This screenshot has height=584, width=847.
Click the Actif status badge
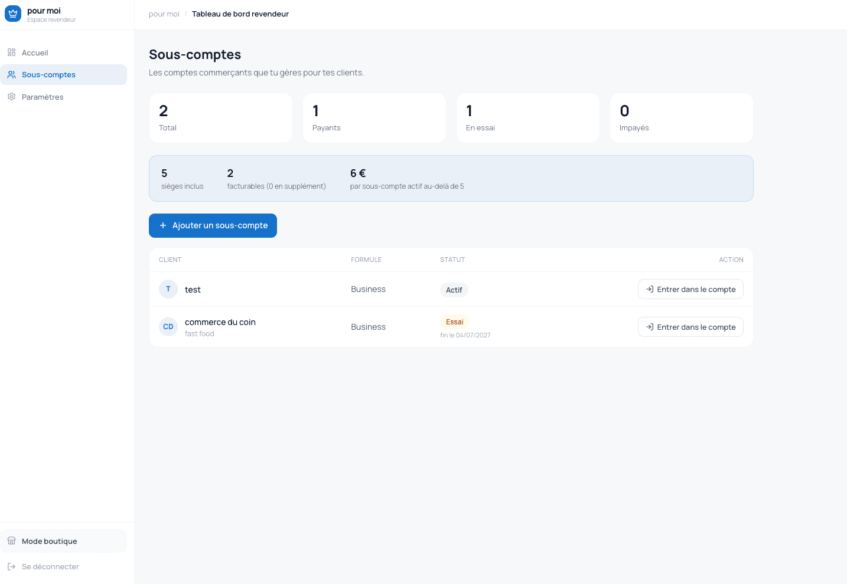[454, 290]
